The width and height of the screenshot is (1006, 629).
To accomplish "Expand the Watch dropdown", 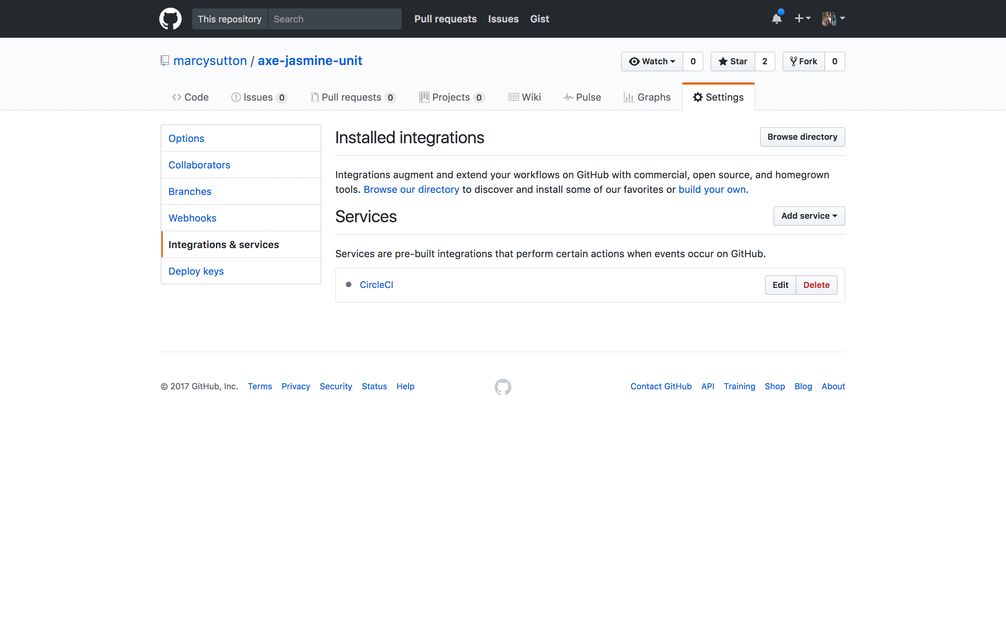I will [653, 61].
